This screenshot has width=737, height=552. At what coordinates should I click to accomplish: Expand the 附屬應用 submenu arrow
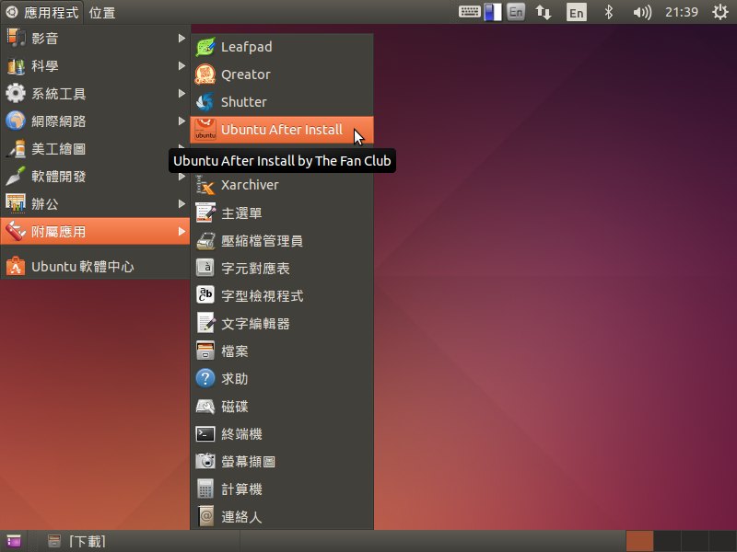[x=181, y=232]
